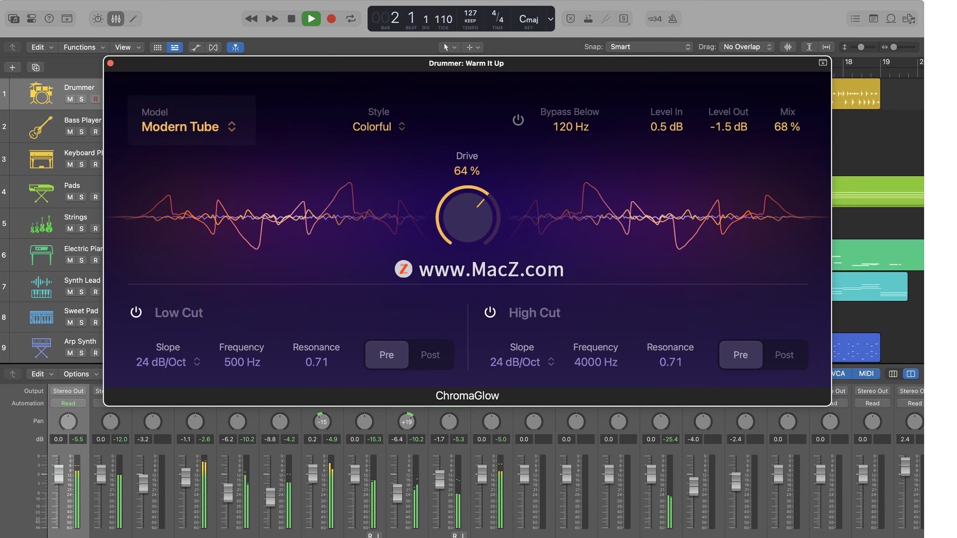Open the pointer tool menu

pyautogui.click(x=449, y=47)
